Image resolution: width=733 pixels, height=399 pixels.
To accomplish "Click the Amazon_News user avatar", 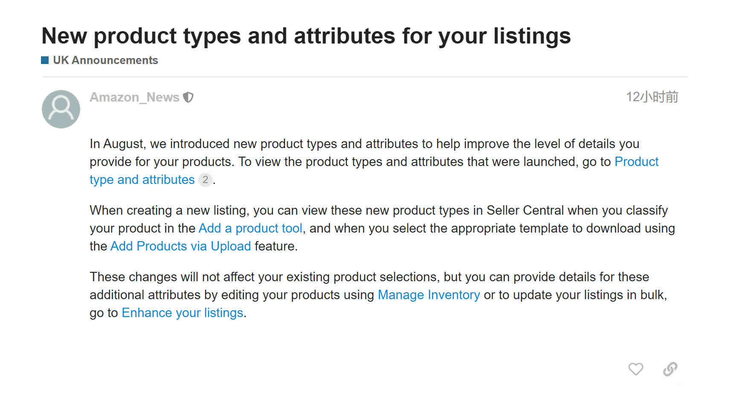I will [61, 109].
